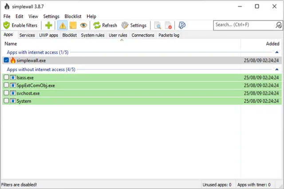
Task: Open the Help menu
Action: (x=91, y=16)
